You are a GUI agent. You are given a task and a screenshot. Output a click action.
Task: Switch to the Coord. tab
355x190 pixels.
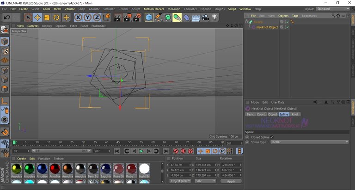point(261,114)
